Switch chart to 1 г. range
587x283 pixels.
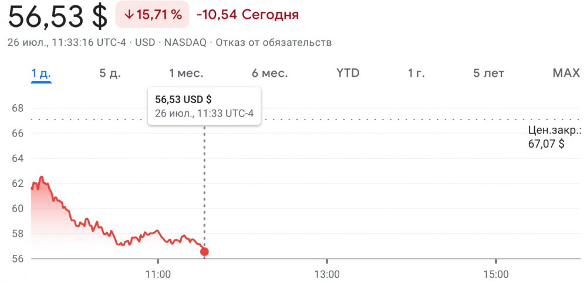click(x=416, y=73)
